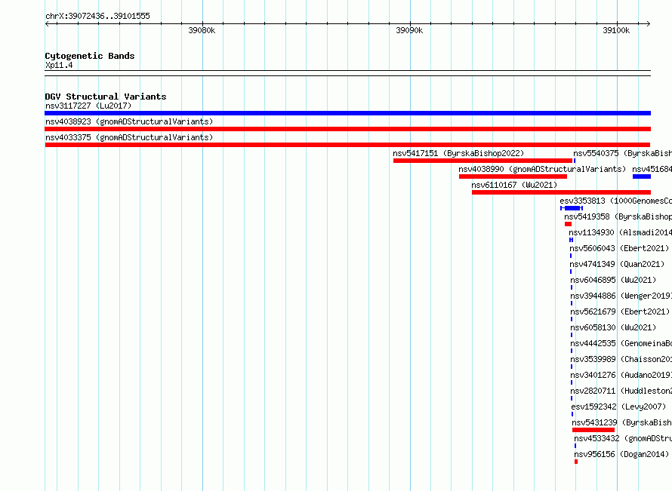Open the nsv5431239 variant label
This screenshot has width=672, height=491.
tap(621, 422)
